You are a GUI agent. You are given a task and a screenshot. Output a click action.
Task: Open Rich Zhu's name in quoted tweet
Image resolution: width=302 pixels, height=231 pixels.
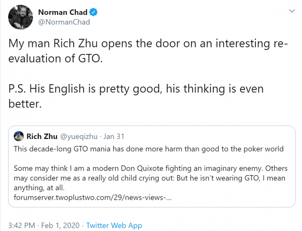pyautogui.click(x=41, y=136)
